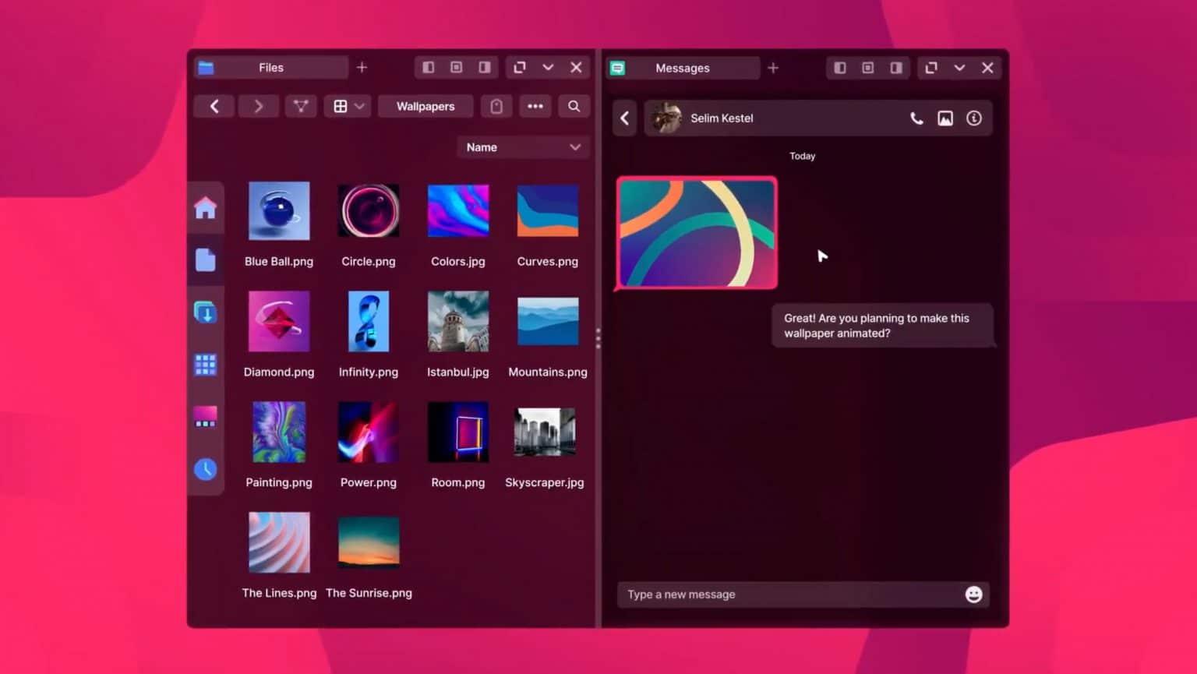Switch to the Wallpapers breadcrumb
This screenshot has height=674, width=1197.
(x=425, y=106)
